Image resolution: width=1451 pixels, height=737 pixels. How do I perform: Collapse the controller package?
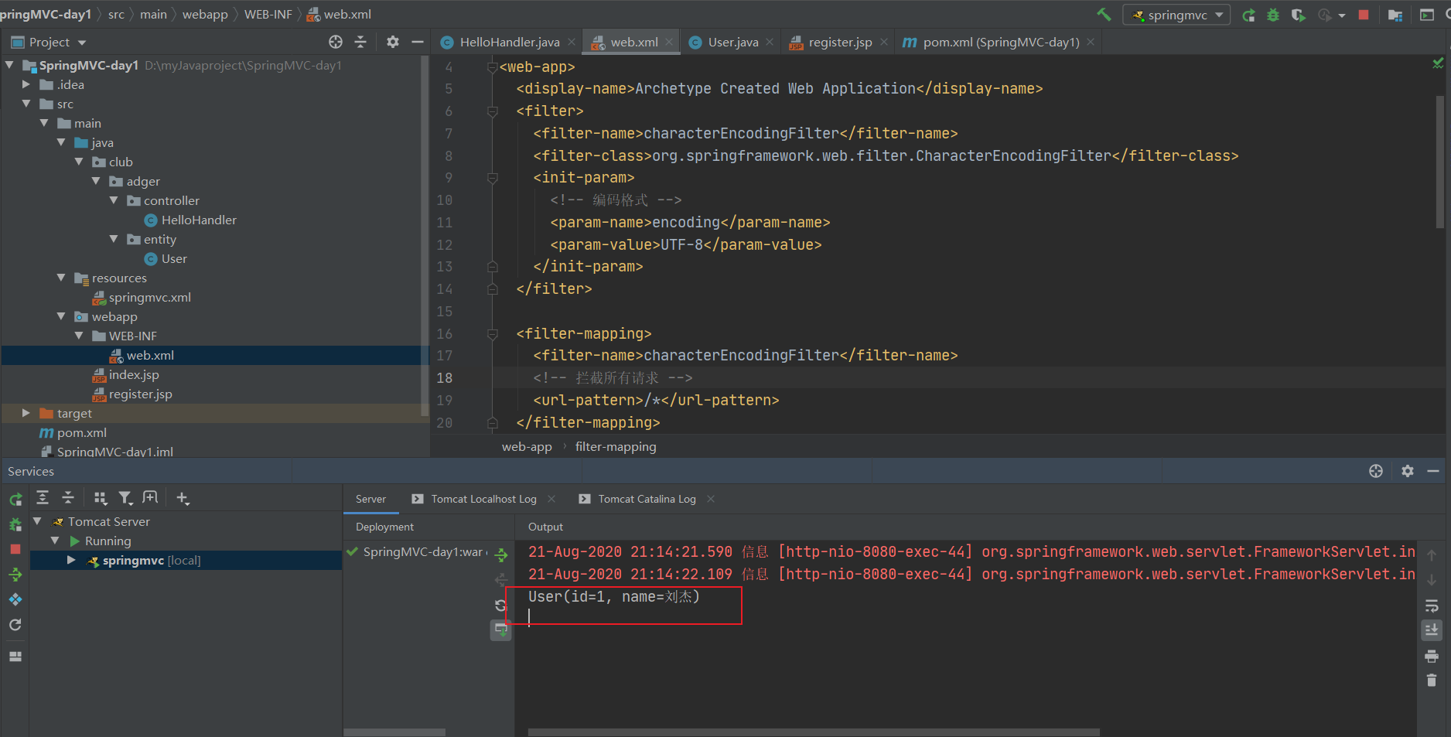point(114,200)
